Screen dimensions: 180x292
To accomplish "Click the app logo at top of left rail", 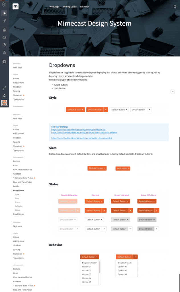I will [4, 4].
